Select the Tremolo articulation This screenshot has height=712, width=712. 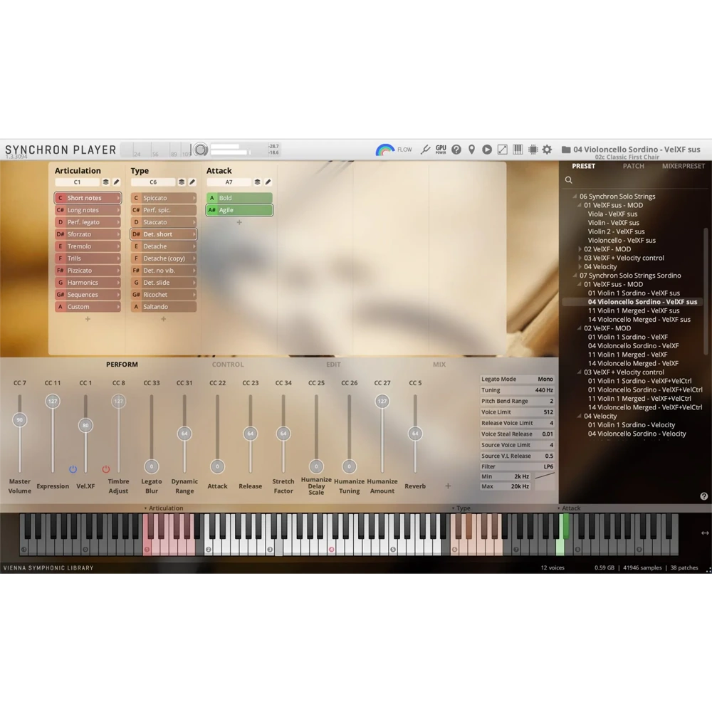[88, 246]
